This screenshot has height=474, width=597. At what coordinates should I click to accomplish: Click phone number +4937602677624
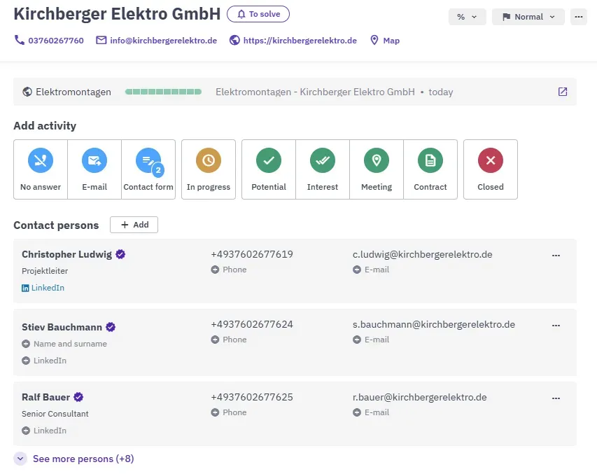point(252,324)
